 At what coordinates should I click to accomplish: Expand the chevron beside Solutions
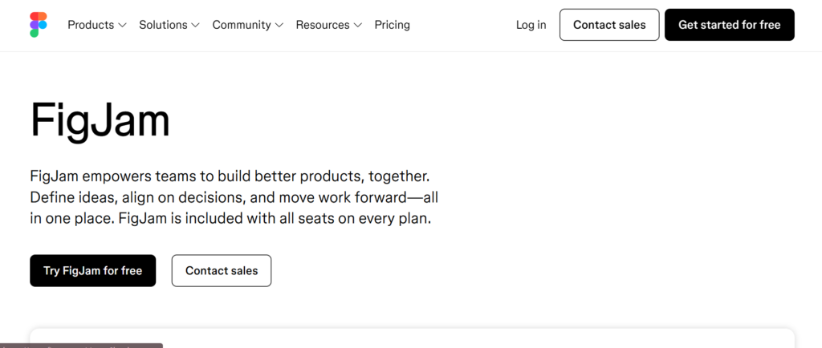(195, 26)
